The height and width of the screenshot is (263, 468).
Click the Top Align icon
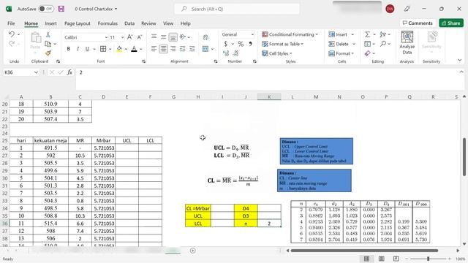pyautogui.click(x=154, y=37)
